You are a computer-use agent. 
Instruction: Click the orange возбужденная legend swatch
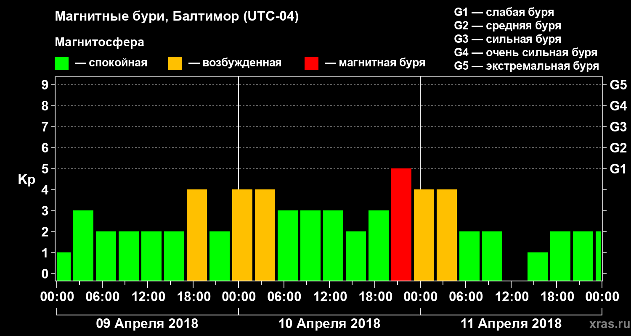[175, 63]
